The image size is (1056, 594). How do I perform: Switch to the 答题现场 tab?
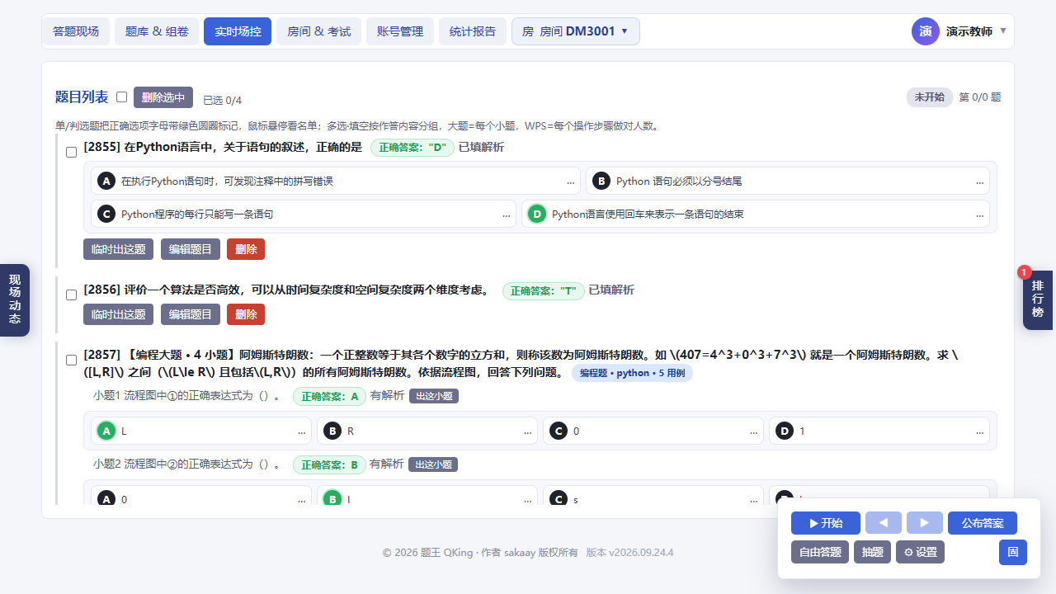click(76, 31)
